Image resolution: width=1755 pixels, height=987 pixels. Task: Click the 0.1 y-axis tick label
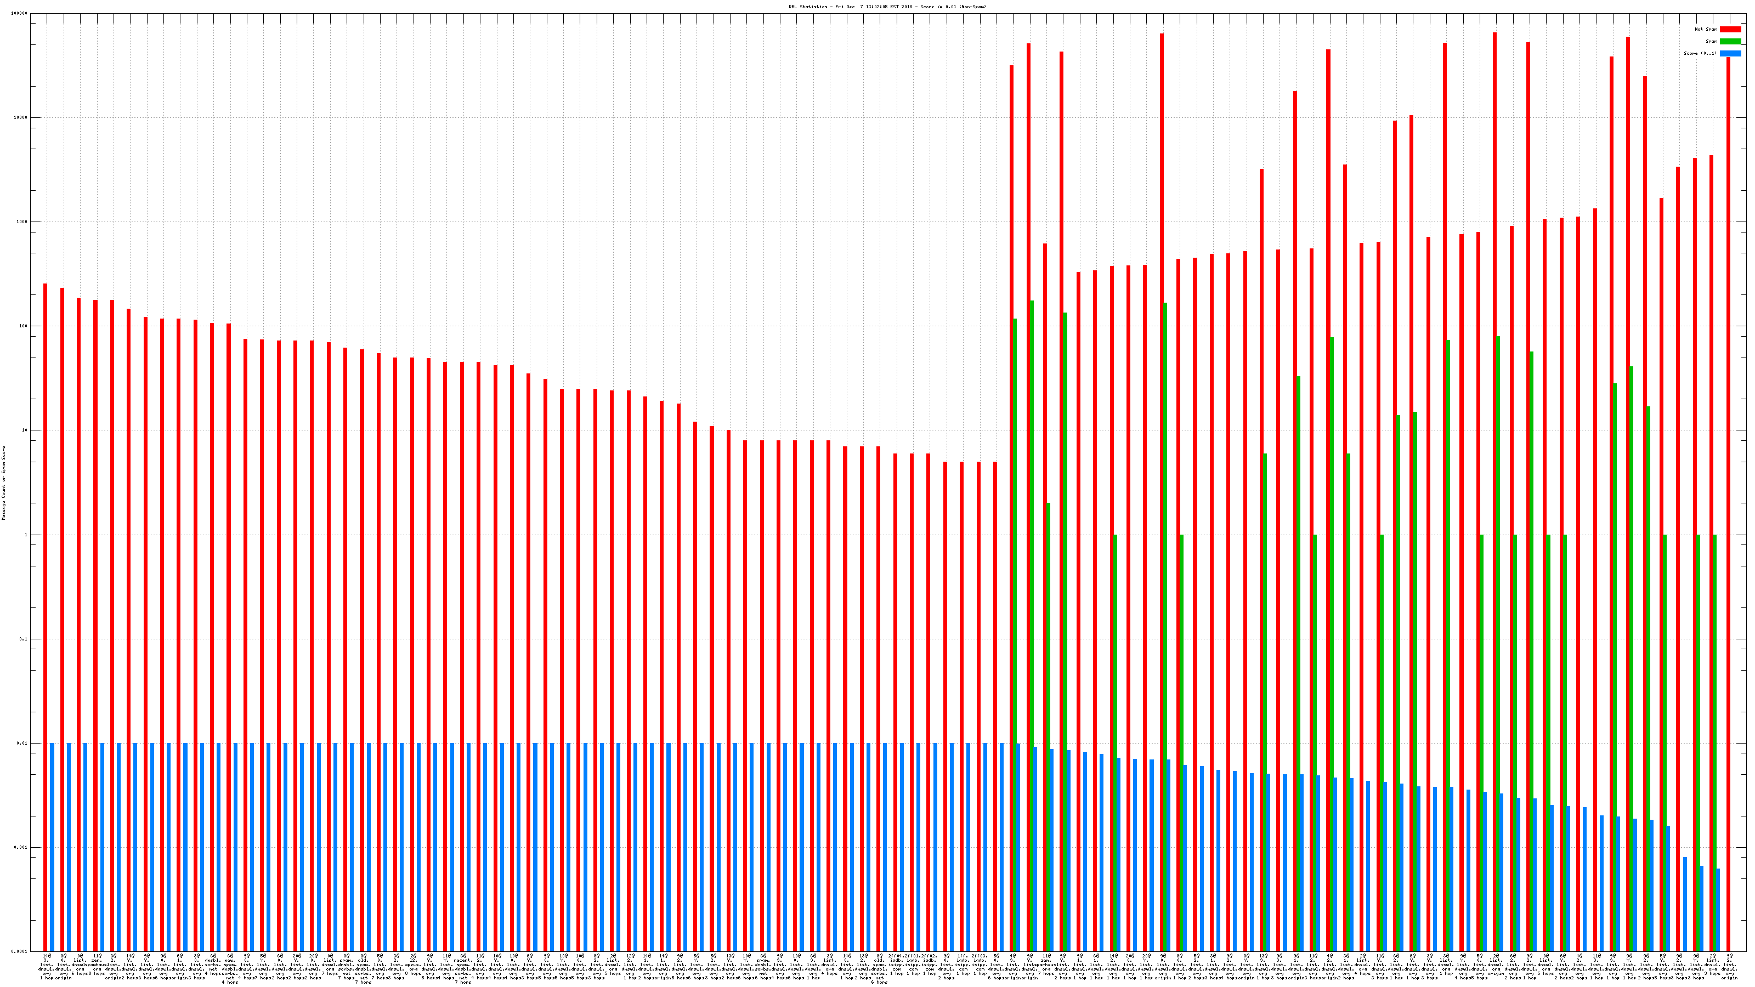pyautogui.click(x=24, y=639)
